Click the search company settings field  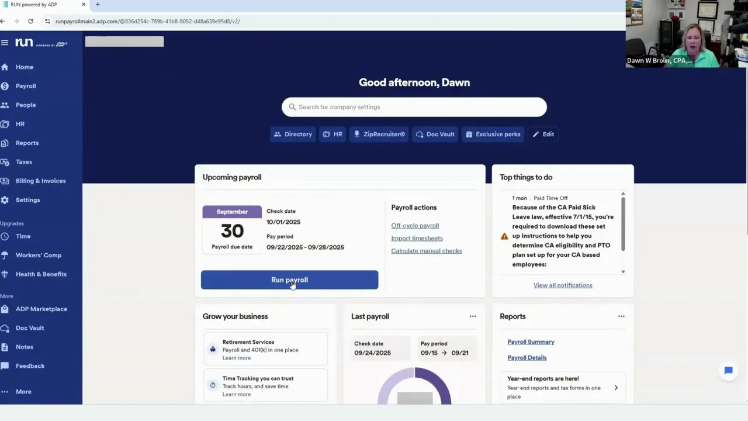[x=414, y=107]
